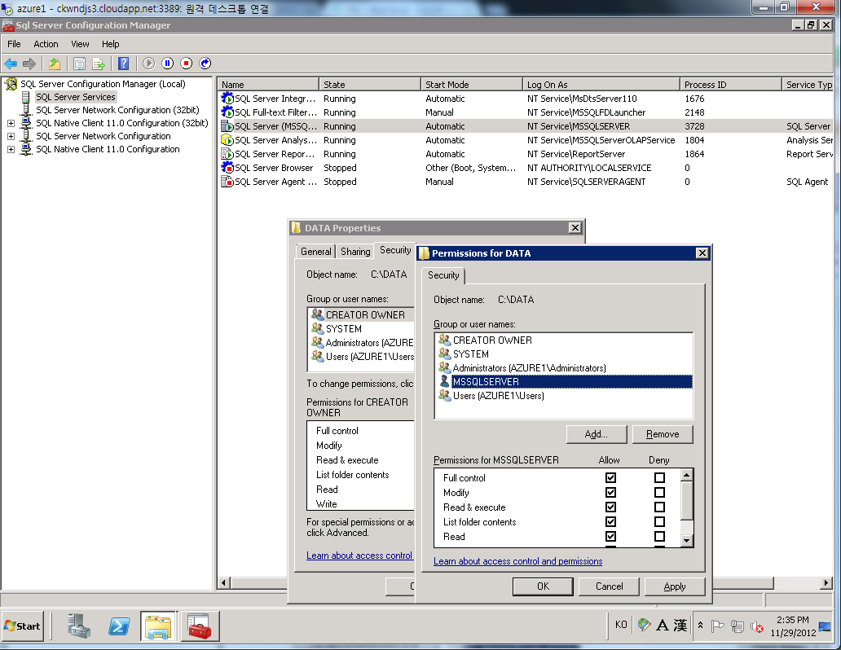Open Learn about access control and permissions link
The height and width of the screenshot is (650, 841).
pos(517,561)
